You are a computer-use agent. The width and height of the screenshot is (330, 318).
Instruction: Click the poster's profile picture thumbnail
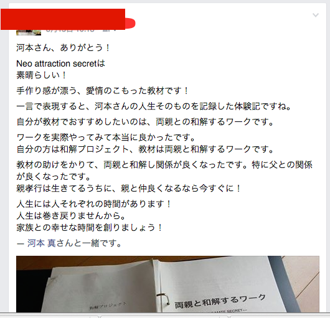pos(29,32)
